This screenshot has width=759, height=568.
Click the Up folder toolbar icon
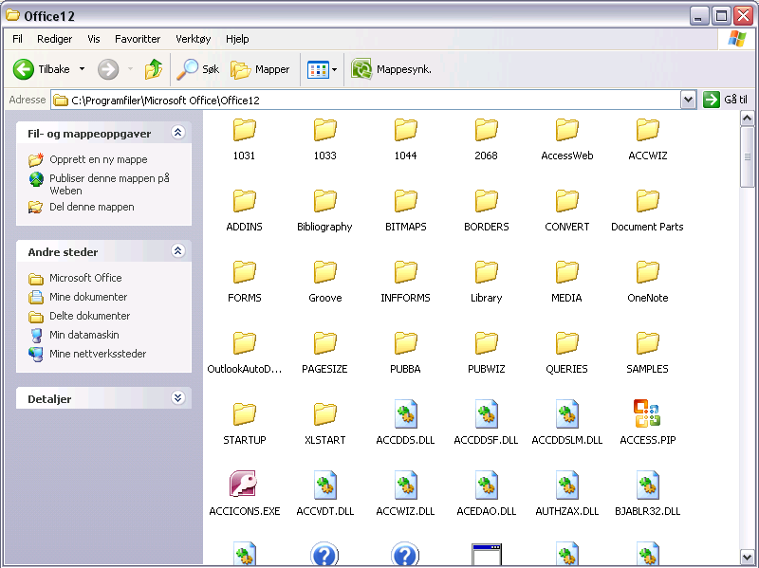pyautogui.click(x=154, y=69)
